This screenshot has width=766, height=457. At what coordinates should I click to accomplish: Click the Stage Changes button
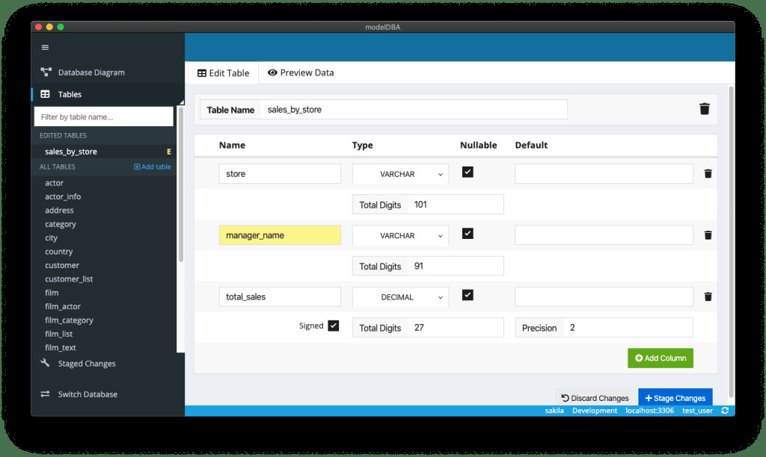click(675, 398)
